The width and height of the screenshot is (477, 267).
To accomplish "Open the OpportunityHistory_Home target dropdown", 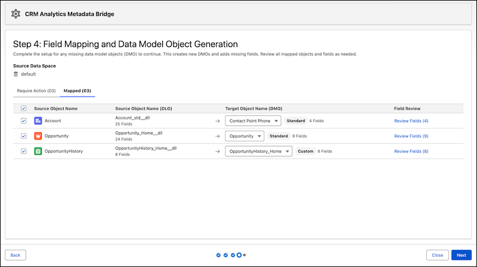I will click(x=259, y=151).
